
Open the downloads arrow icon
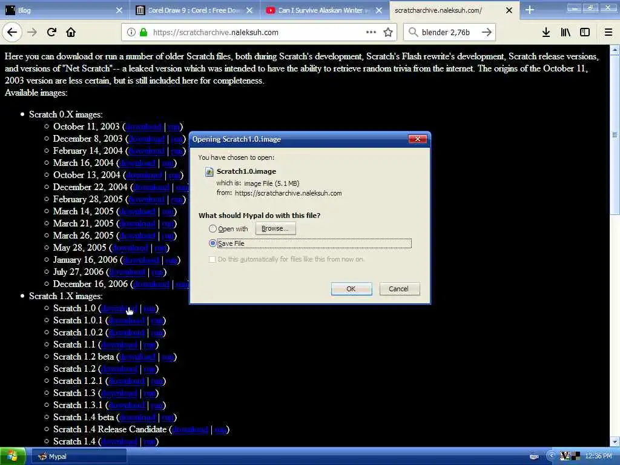(x=546, y=32)
